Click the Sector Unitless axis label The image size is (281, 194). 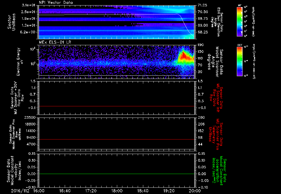pyautogui.click(x=11, y=22)
